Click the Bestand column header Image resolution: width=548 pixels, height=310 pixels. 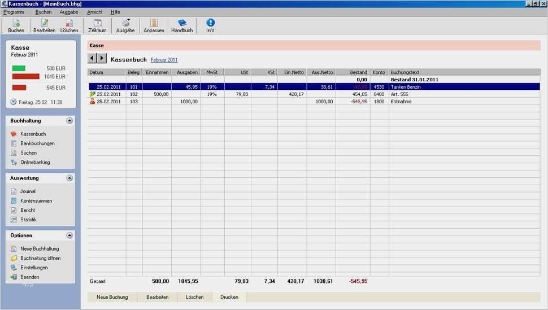[353, 72]
